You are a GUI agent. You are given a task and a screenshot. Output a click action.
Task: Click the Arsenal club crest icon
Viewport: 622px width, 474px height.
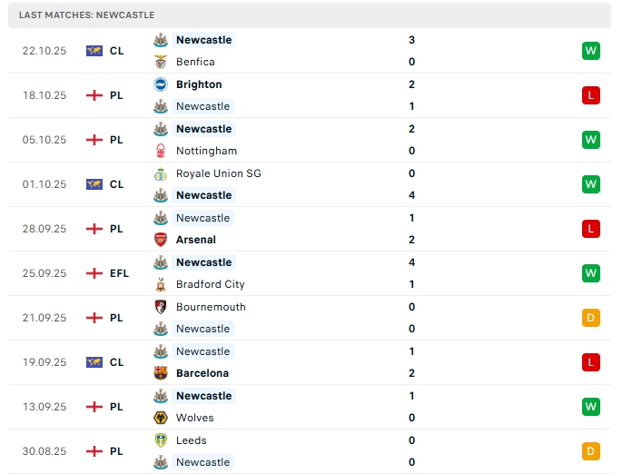161,240
